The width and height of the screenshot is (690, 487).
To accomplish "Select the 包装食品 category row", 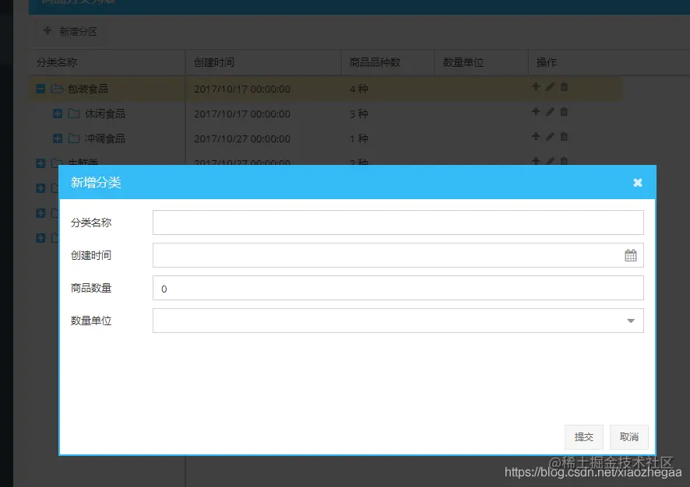I will (x=326, y=89).
